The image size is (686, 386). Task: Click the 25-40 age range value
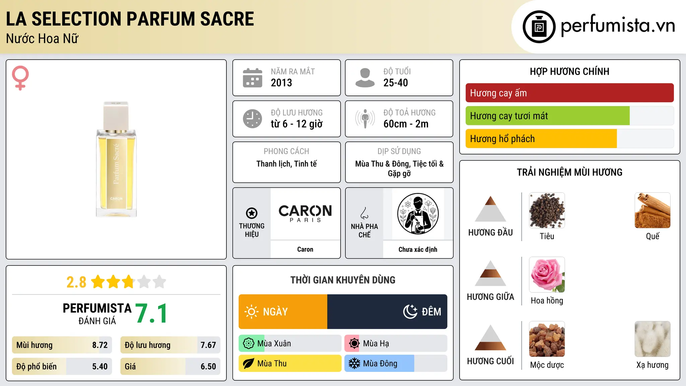point(396,83)
